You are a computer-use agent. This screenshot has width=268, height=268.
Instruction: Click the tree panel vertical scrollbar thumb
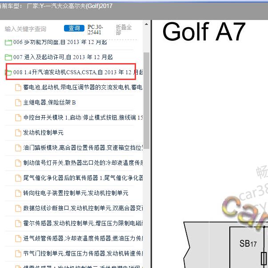(x=146, y=100)
